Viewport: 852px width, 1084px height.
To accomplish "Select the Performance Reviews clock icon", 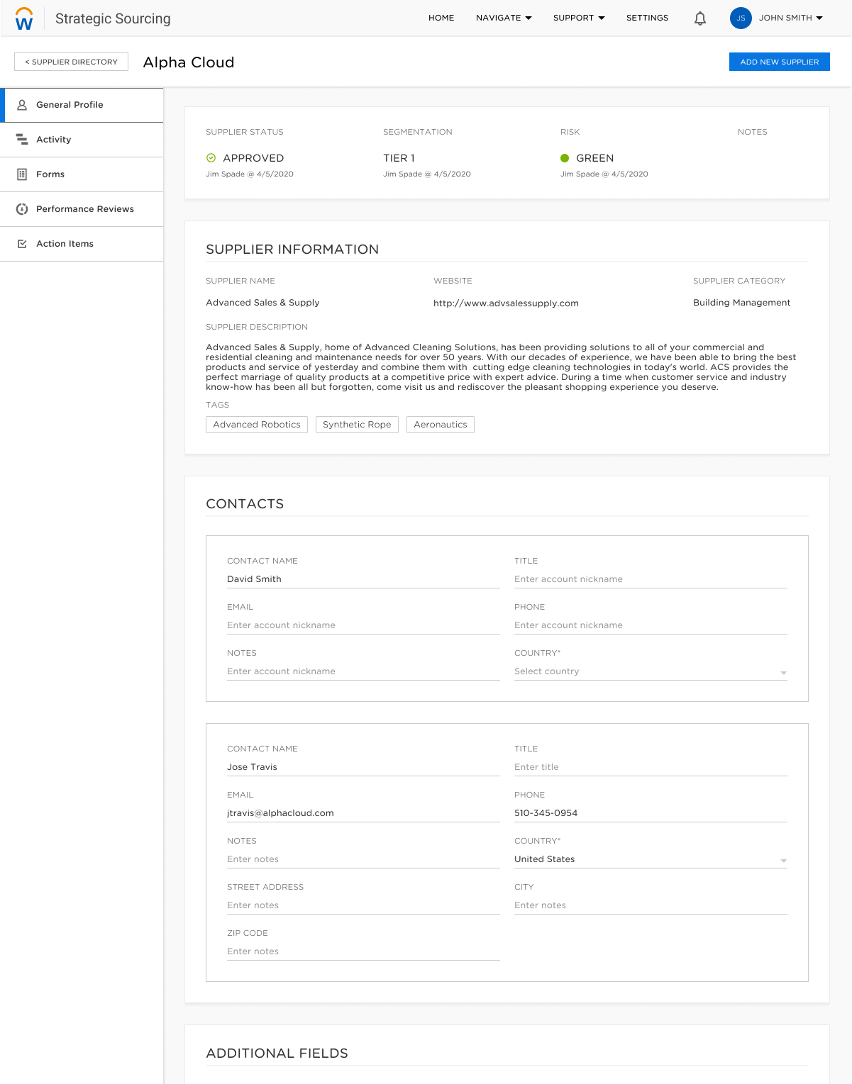I will click(22, 208).
